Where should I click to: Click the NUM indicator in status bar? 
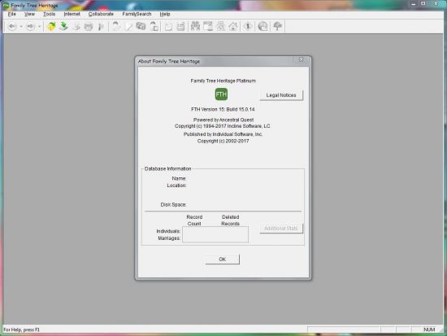pos(429,329)
